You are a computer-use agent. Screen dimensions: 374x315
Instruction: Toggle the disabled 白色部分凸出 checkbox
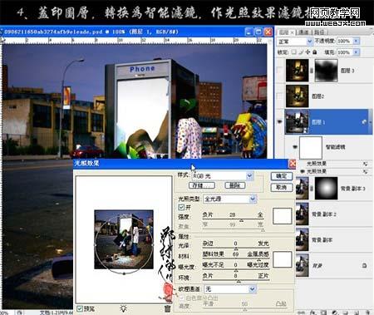pos(182,298)
